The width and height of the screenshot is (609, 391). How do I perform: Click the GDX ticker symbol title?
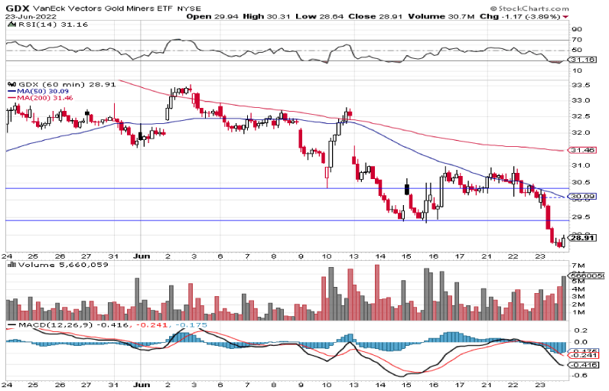point(15,5)
